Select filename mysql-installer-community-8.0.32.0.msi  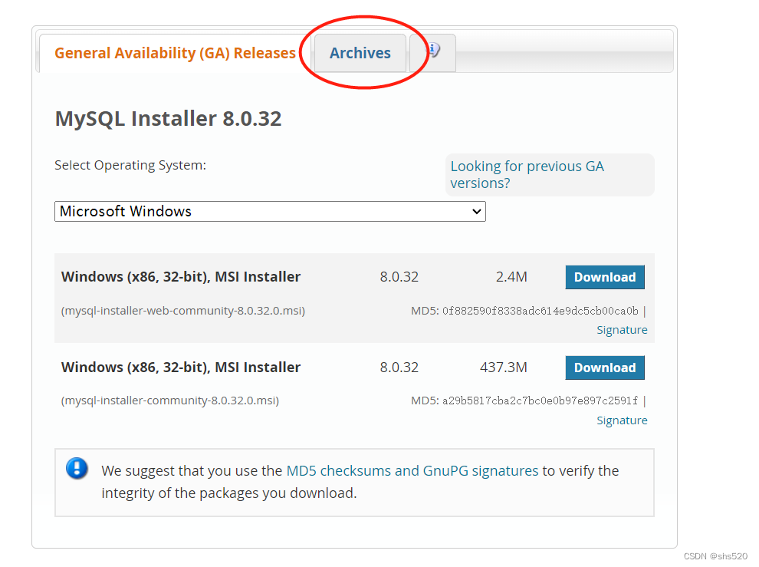click(170, 401)
